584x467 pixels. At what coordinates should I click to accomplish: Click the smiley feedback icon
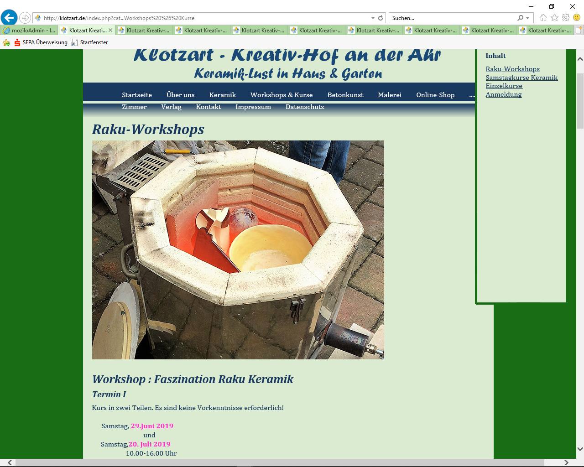click(x=577, y=18)
